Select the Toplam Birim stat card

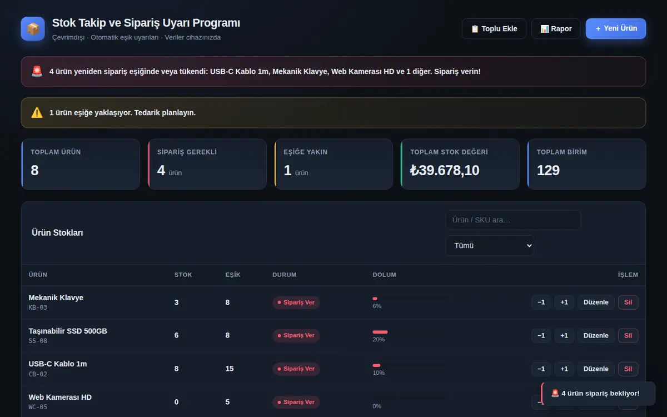point(587,164)
